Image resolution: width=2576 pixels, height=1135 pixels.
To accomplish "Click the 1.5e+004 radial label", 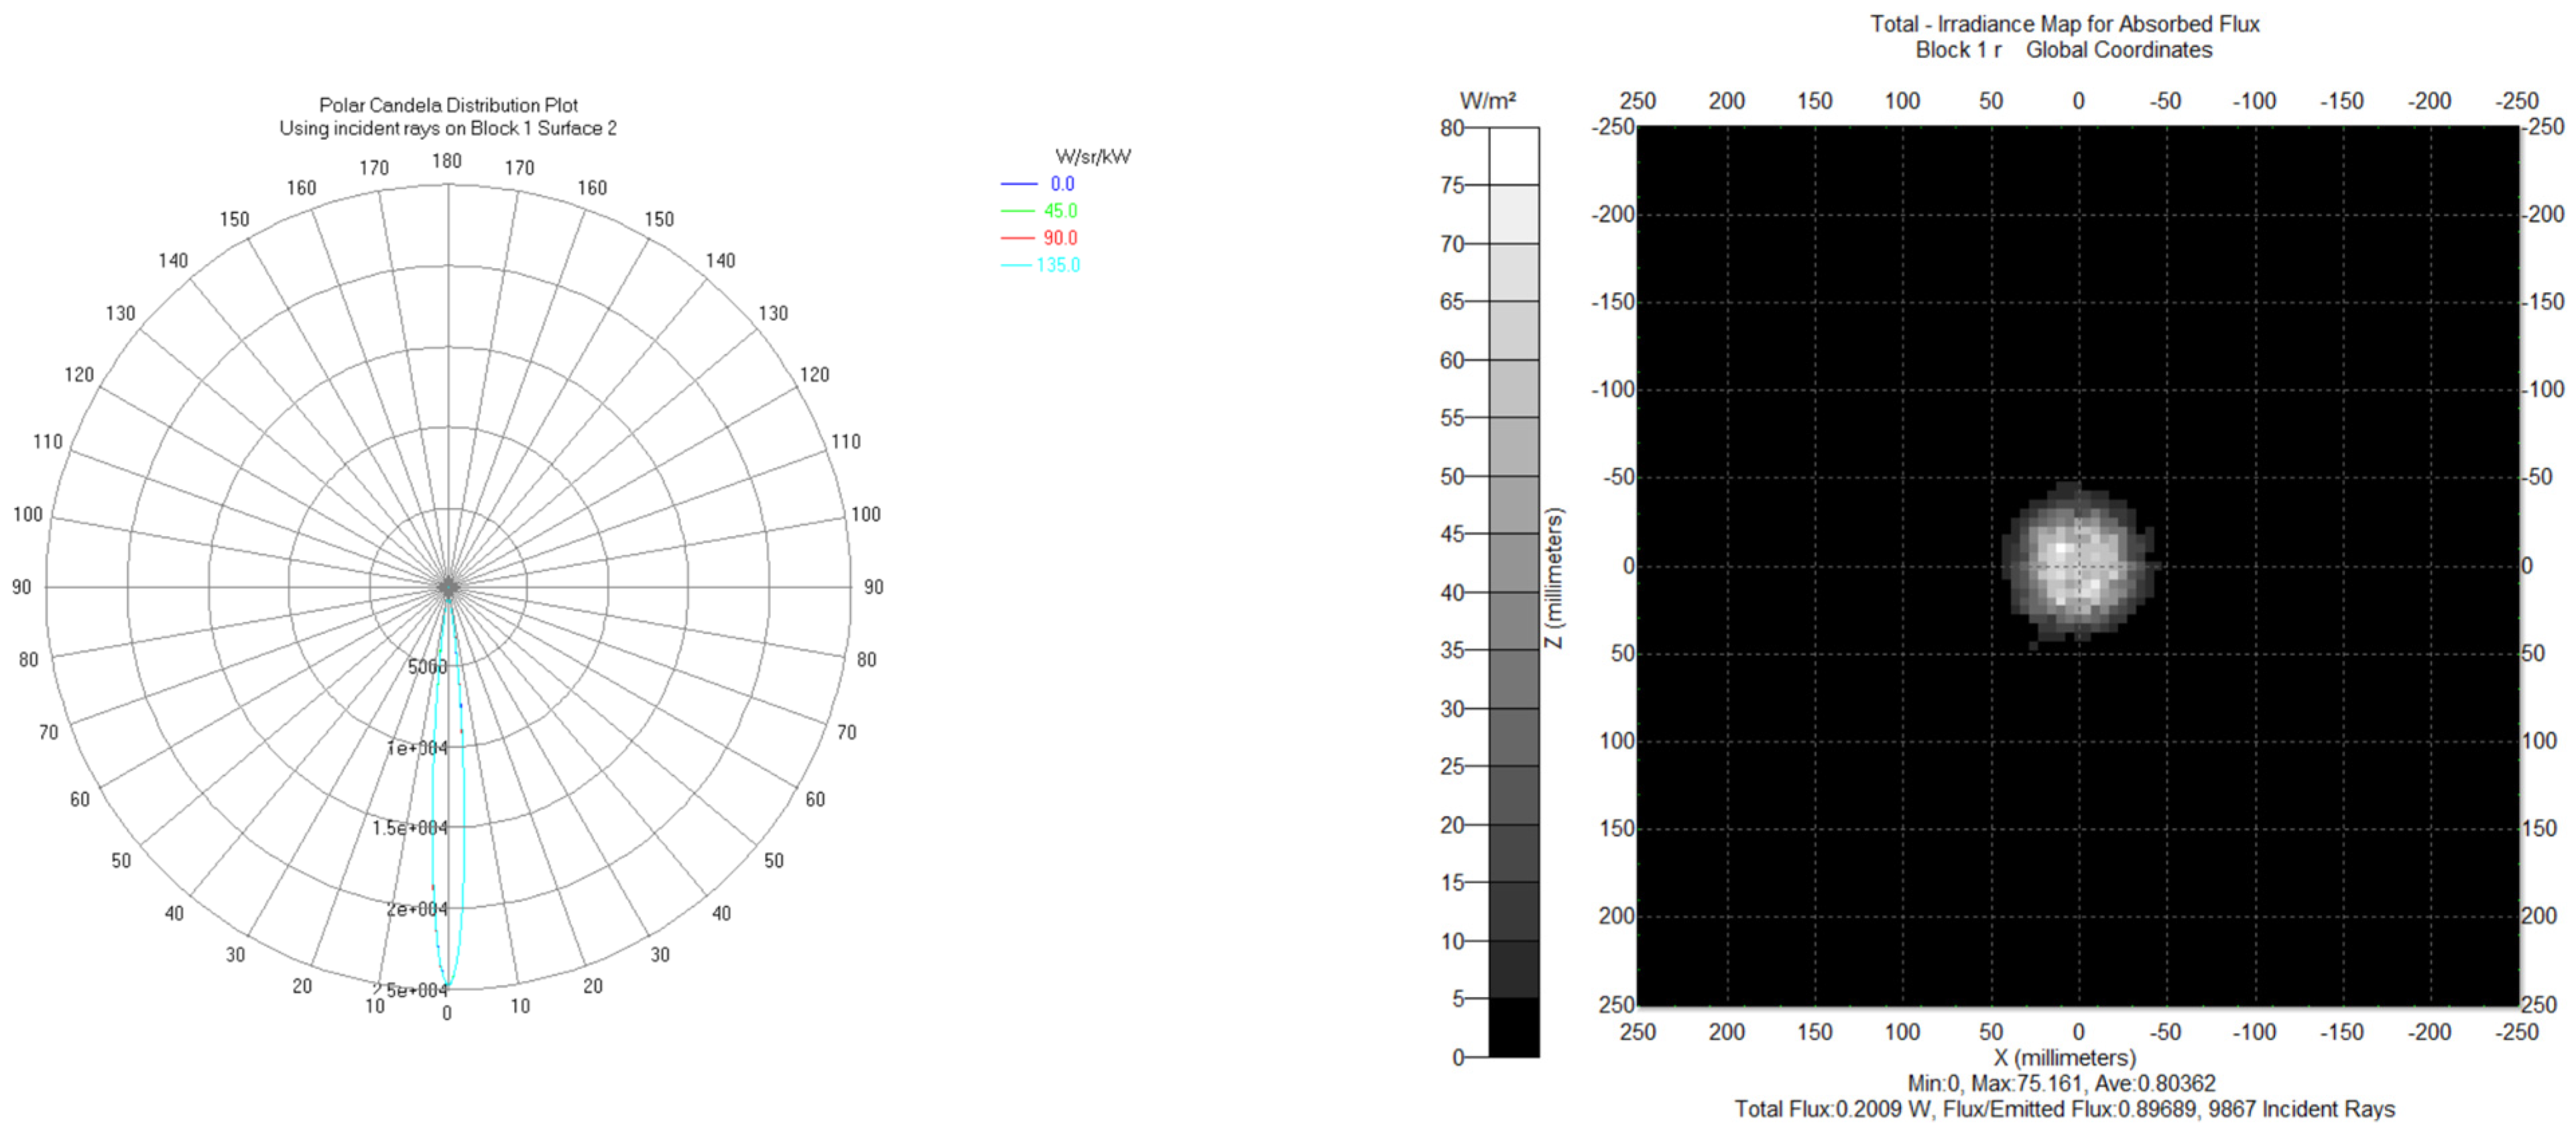I will pos(410,828).
